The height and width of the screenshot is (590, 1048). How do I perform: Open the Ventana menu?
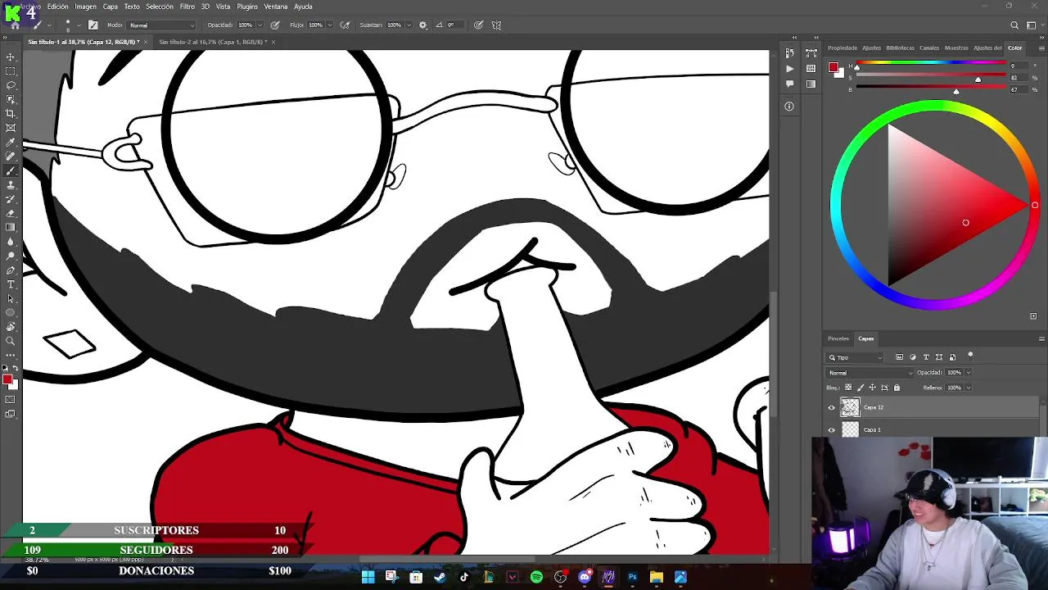275,7
